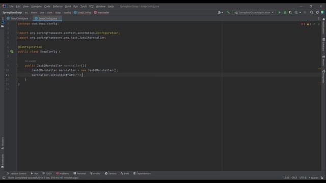The image size is (326, 183).
Task: Click the Spring bean gutter icon beside SoapConfig class
Action: [12, 51]
